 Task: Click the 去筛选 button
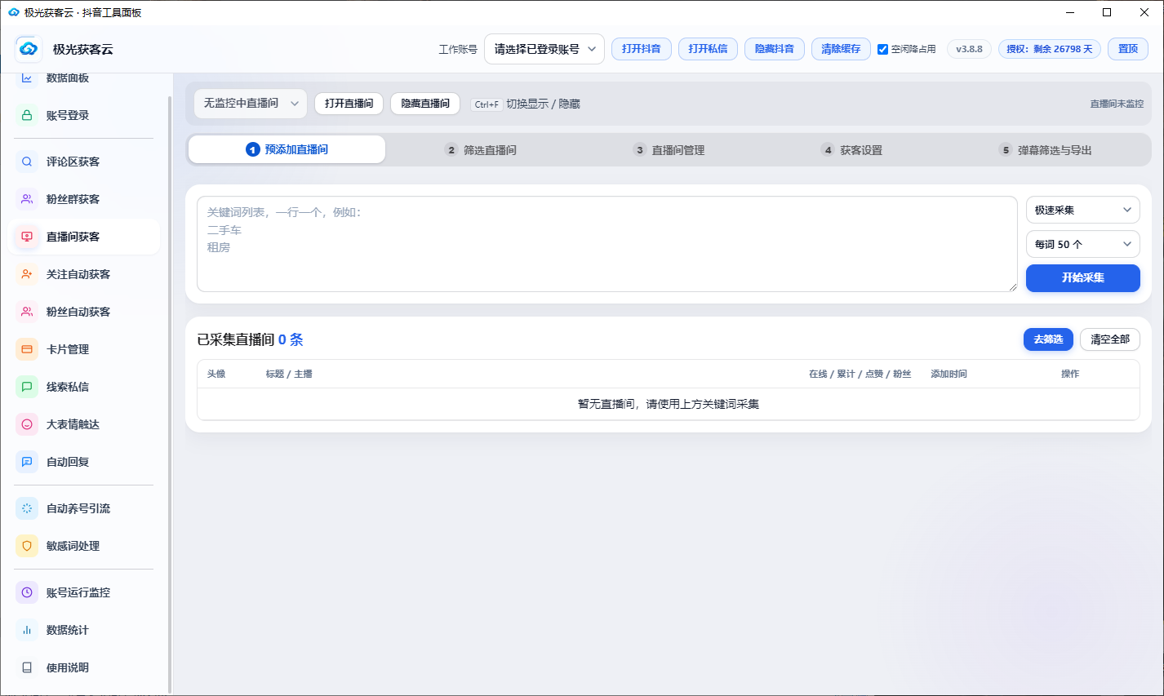pos(1048,339)
